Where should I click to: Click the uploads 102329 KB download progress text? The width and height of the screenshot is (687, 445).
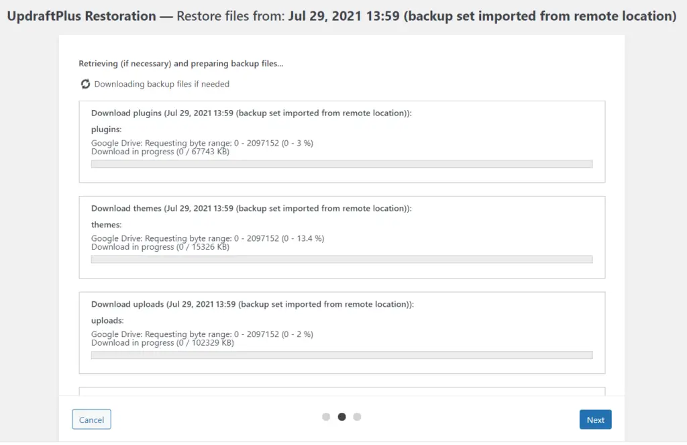click(x=162, y=343)
